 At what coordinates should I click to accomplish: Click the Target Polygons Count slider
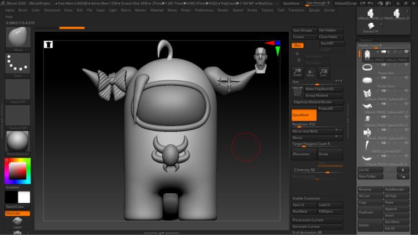(317, 144)
